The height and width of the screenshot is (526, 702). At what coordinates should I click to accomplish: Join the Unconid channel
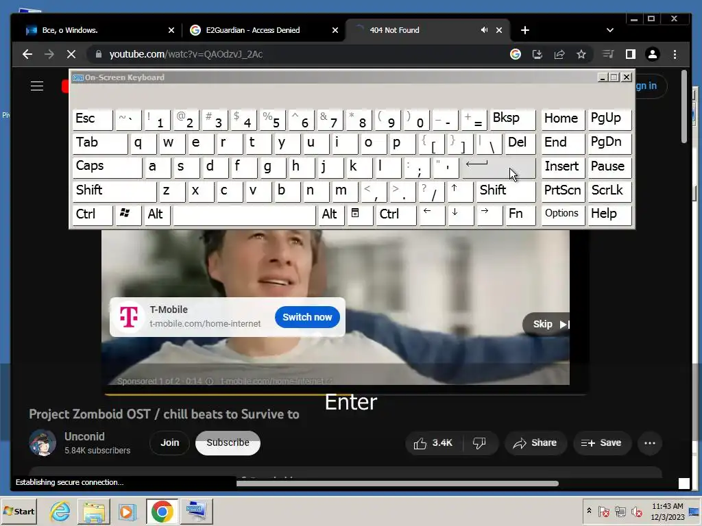pyautogui.click(x=170, y=443)
